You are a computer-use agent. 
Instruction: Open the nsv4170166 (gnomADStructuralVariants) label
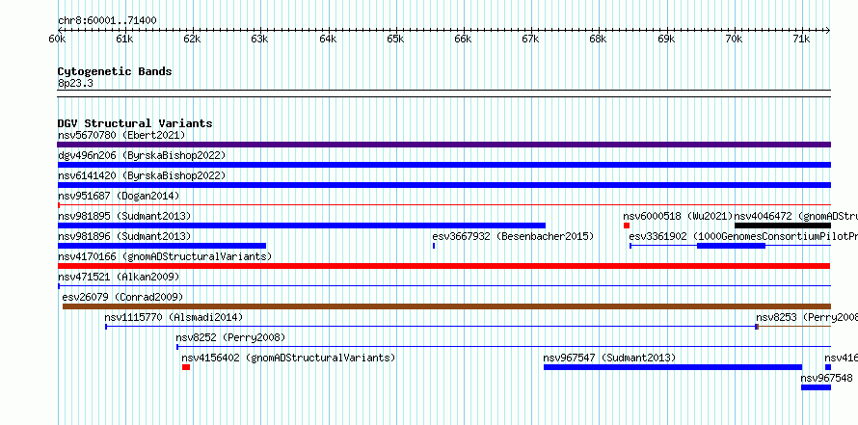pyautogui.click(x=165, y=256)
